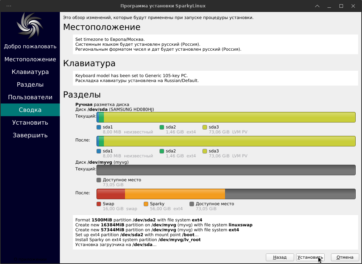362x264 pixels.
Task: Select the Местоположение step in the sidebar
Action: pyautogui.click(x=30, y=59)
